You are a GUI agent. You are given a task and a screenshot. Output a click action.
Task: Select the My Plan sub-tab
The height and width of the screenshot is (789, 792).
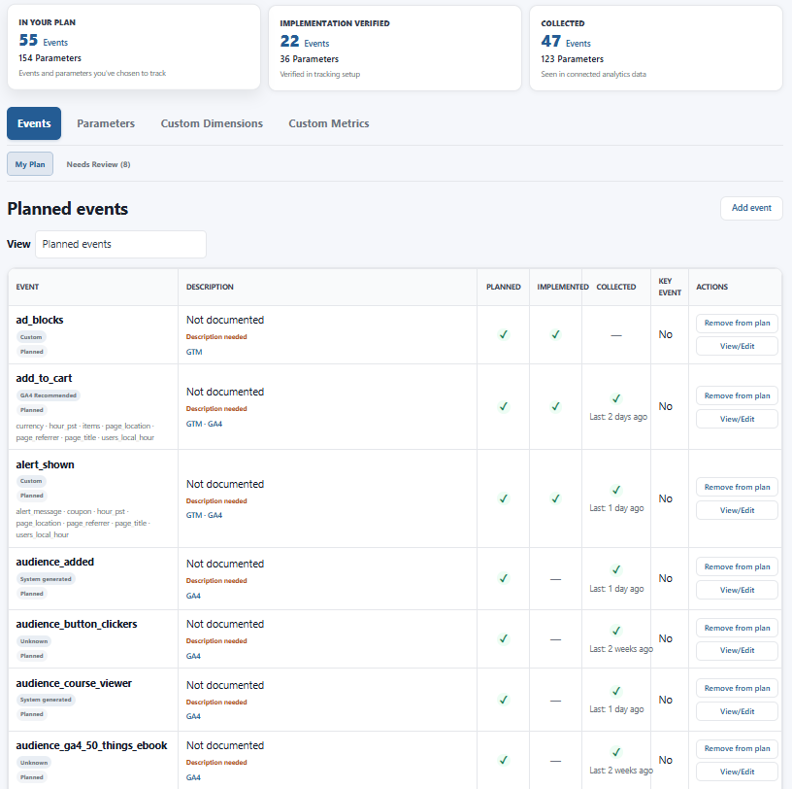click(x=30, y=164)
